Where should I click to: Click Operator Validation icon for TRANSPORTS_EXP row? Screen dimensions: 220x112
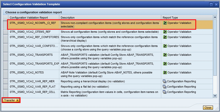[165, 64]
